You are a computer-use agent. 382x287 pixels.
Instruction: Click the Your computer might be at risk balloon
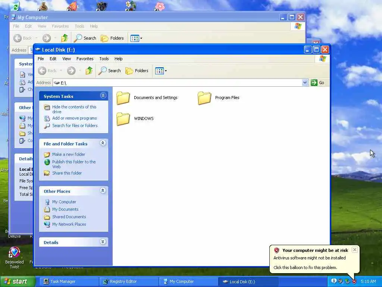(x=315, y=259)
